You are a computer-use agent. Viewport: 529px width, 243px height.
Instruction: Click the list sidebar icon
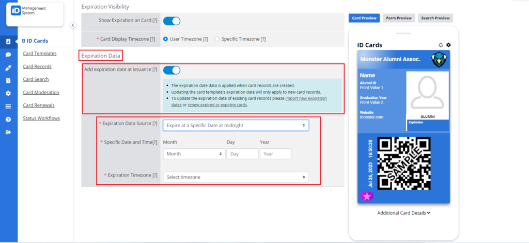8,106
